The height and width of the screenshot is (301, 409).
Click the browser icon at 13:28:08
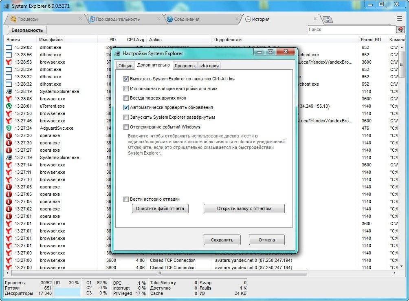click(9, 99)
